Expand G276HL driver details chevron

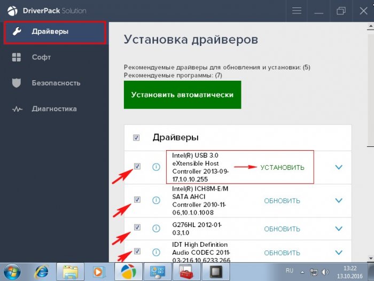pos(338,228)
